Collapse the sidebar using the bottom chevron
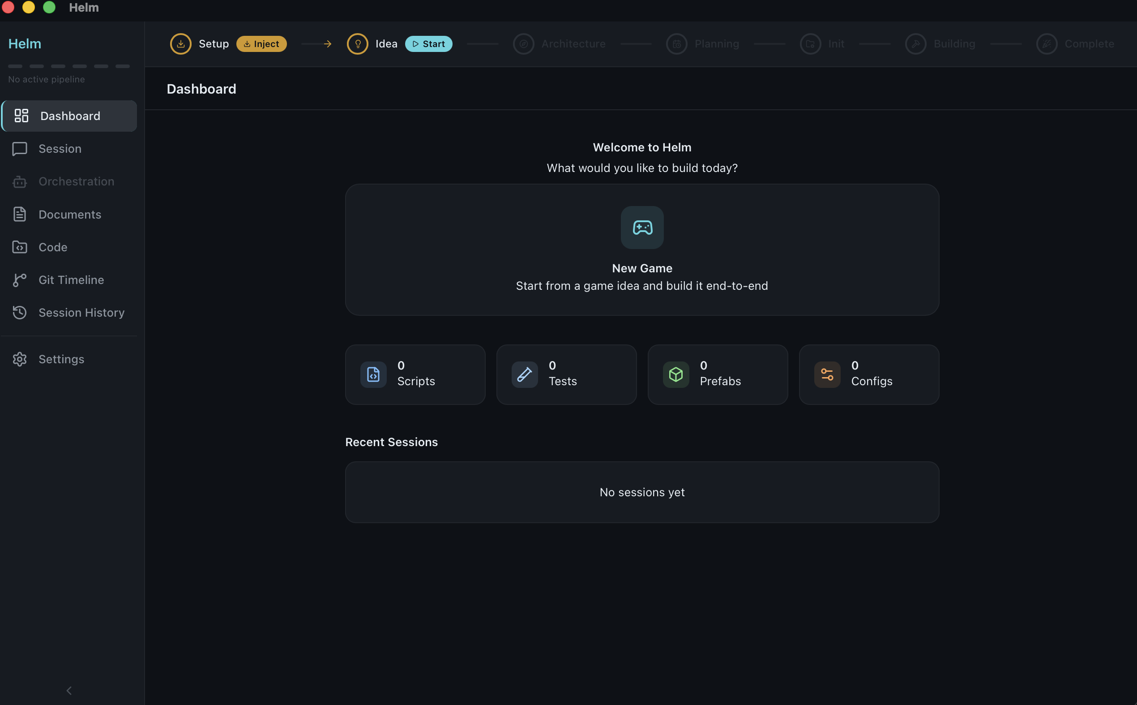Image resolution: width=1137 pixels, height=705 pixels. point(69,690)
